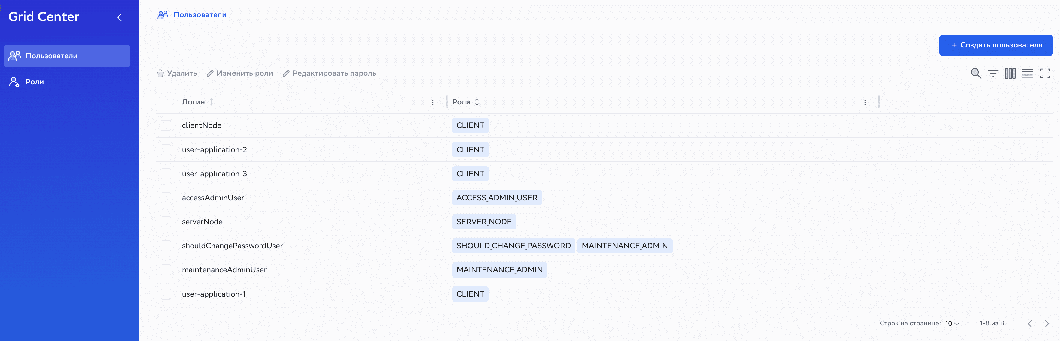Change row density via lines icon

pos(1027,74)
